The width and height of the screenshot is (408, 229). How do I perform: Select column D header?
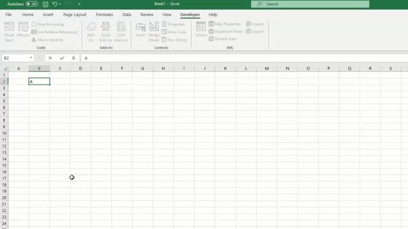(80, 69)
